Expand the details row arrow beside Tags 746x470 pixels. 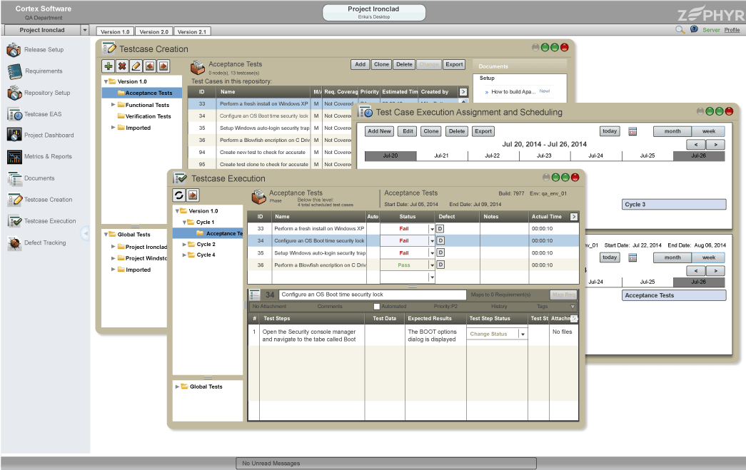coord(573,307)
